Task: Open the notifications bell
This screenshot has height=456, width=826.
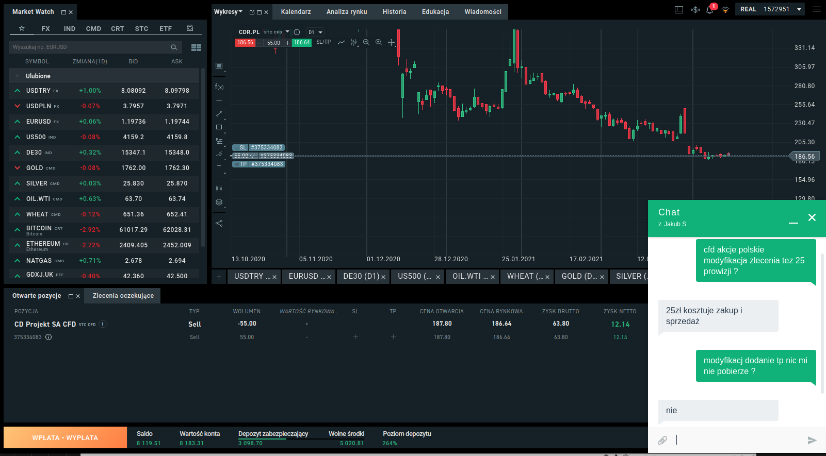Action: click(710, 10)
